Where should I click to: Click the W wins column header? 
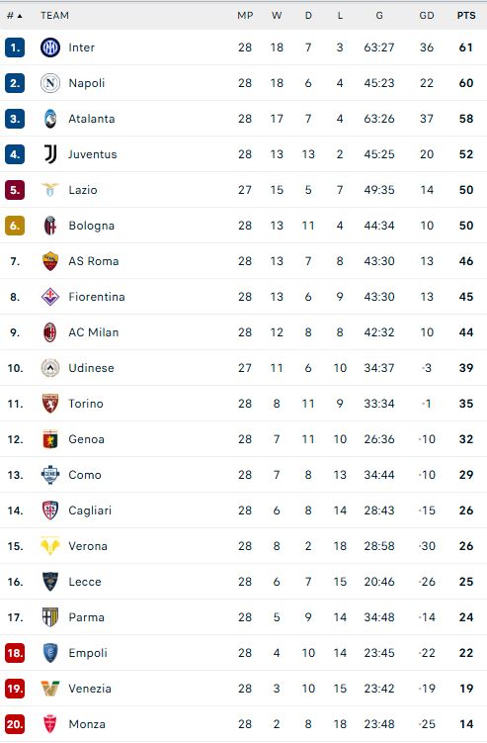pyautogui.click(x=277, y=16)
